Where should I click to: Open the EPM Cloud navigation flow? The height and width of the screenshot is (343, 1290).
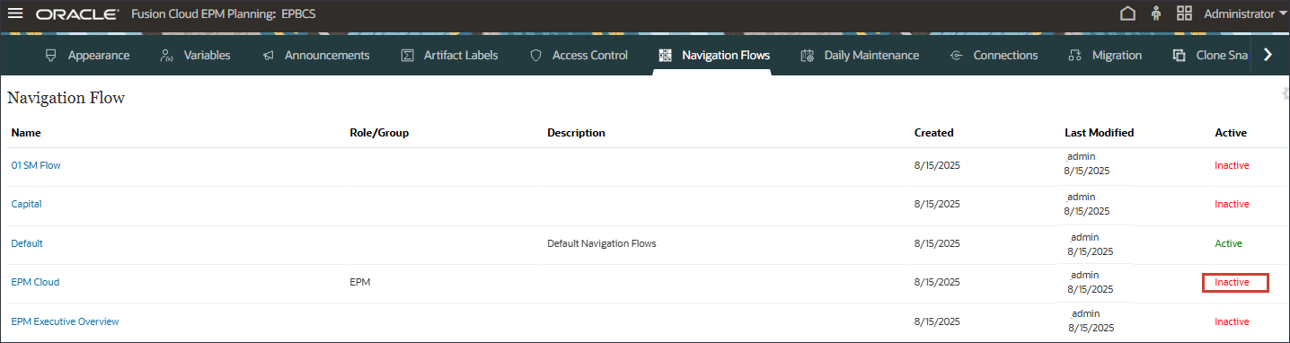coord(35,282)
